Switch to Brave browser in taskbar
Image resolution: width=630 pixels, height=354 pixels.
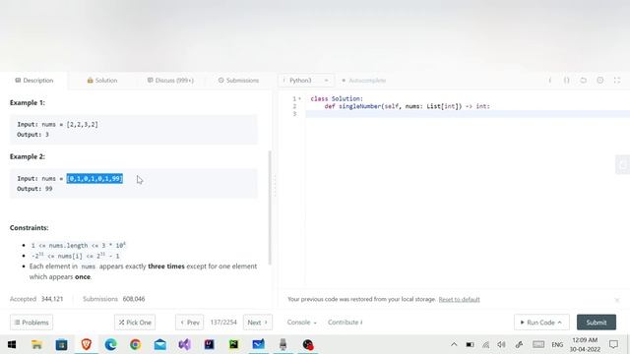pyautogui.click(x=86, y=344)
